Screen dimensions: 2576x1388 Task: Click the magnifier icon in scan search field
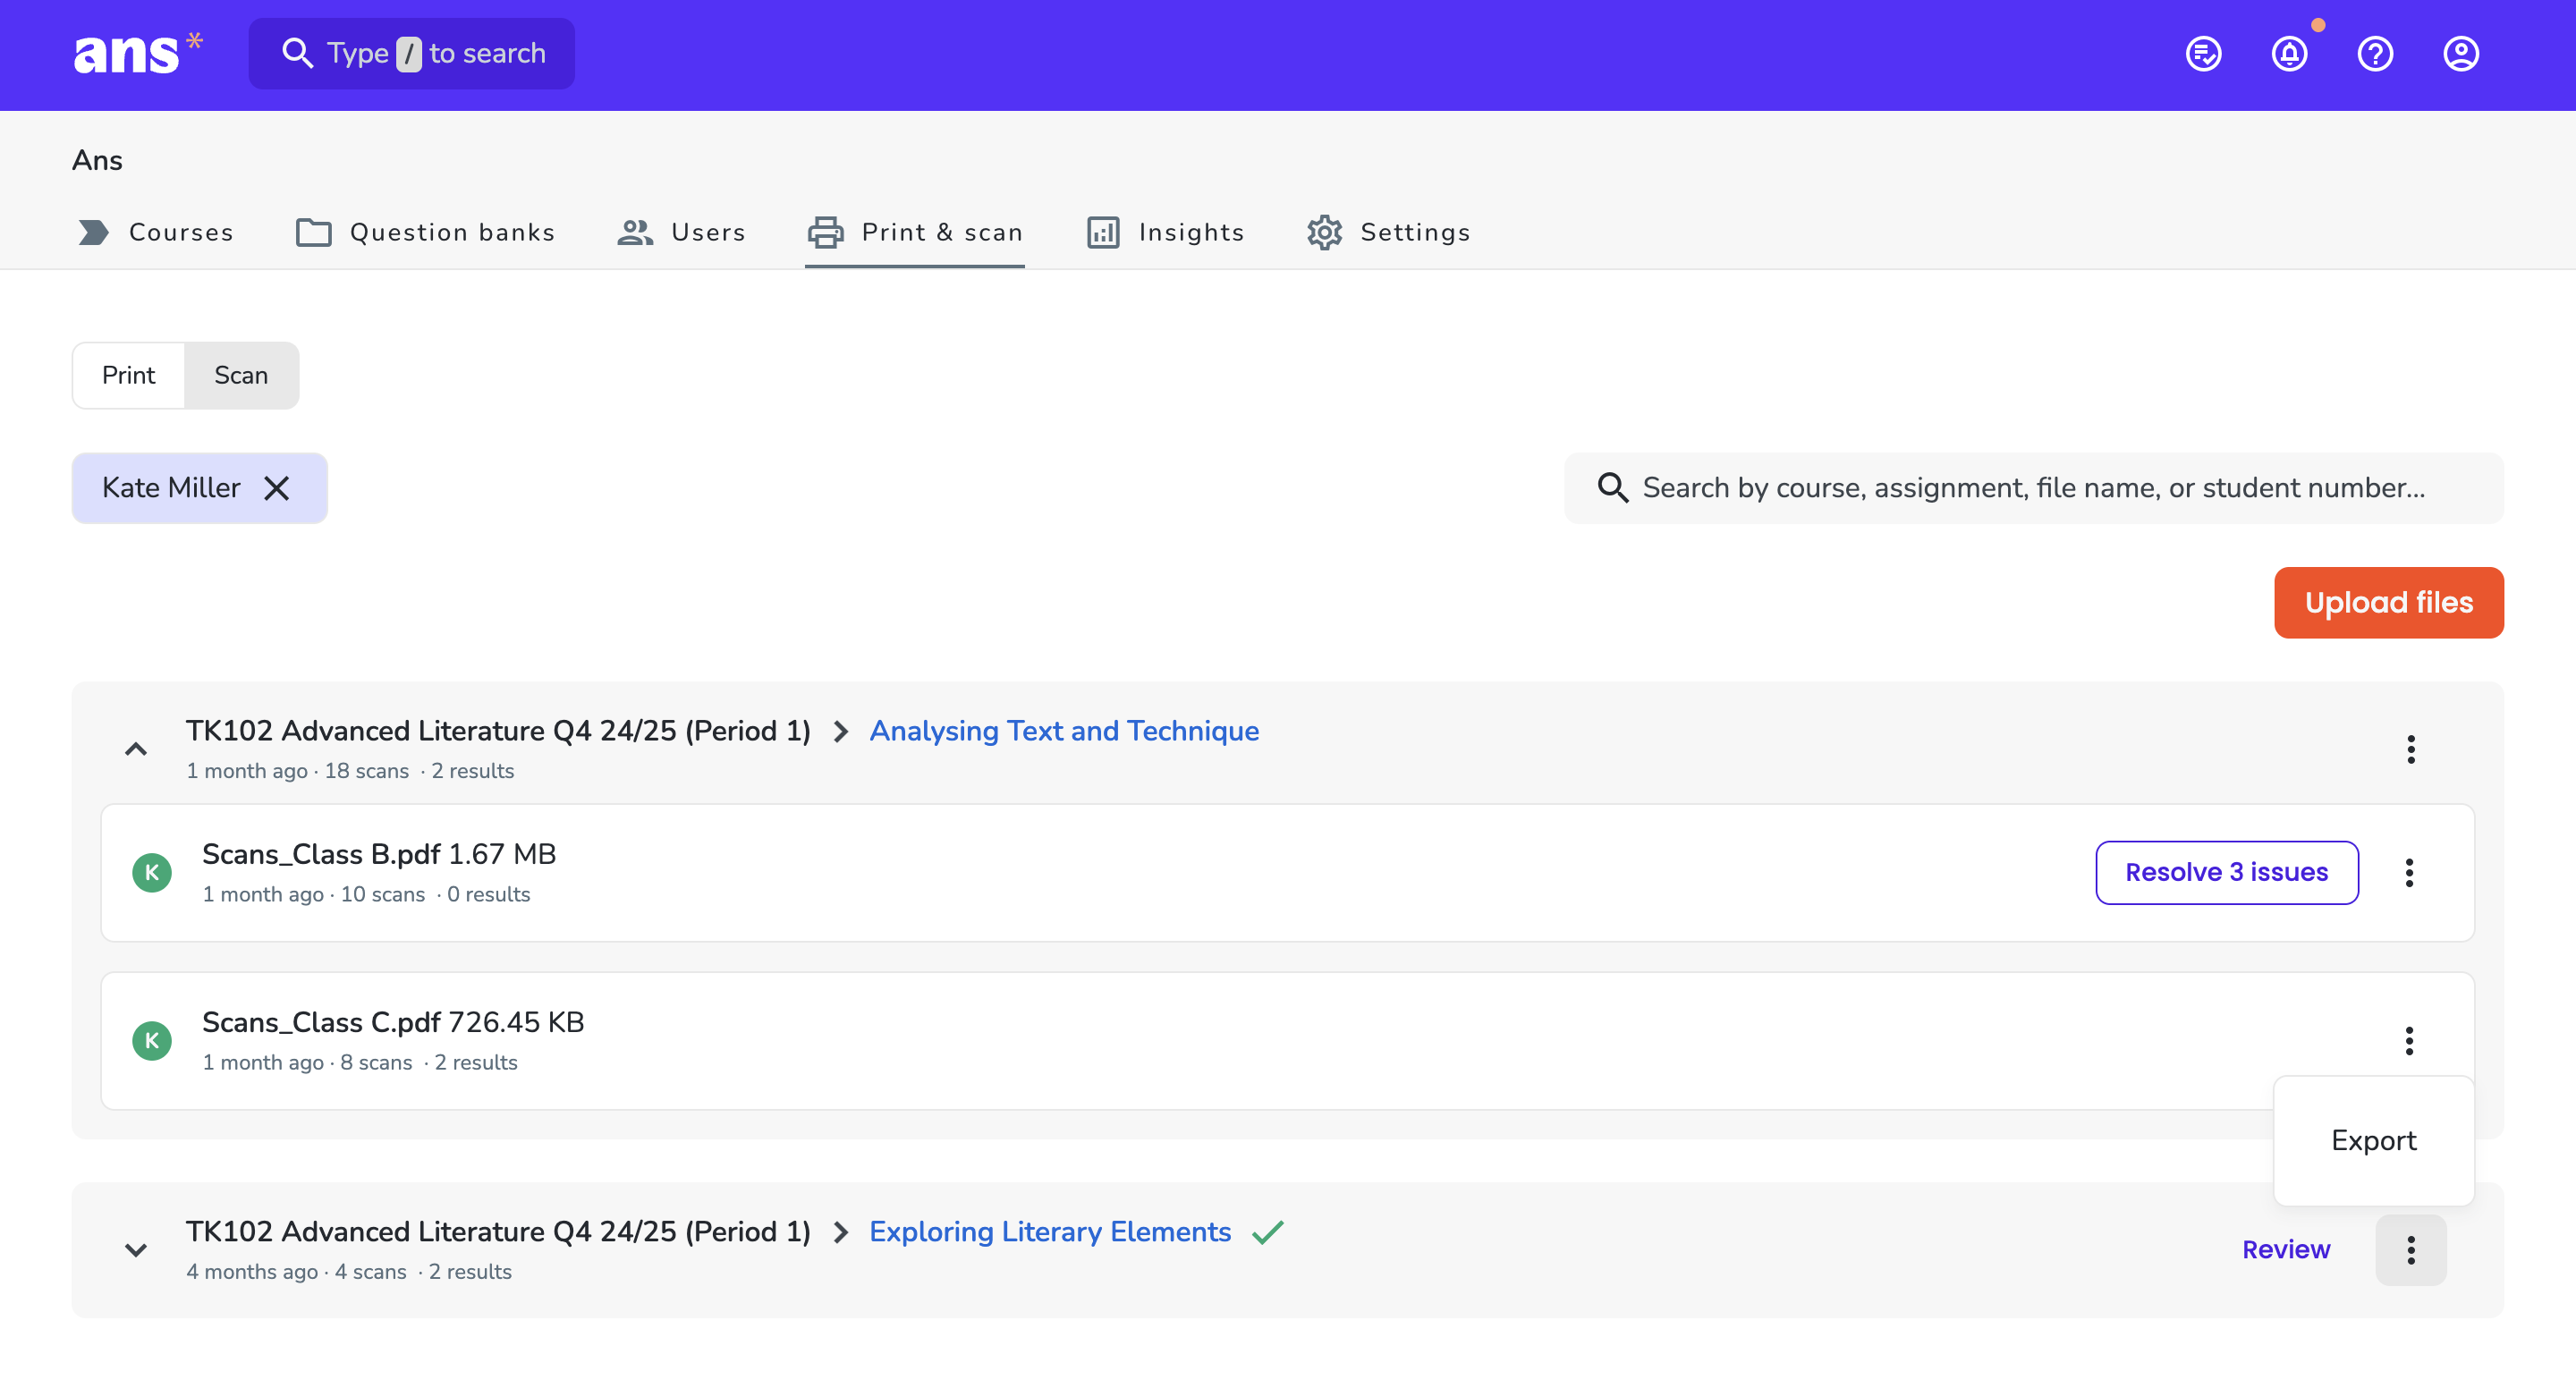(1612, 488)
